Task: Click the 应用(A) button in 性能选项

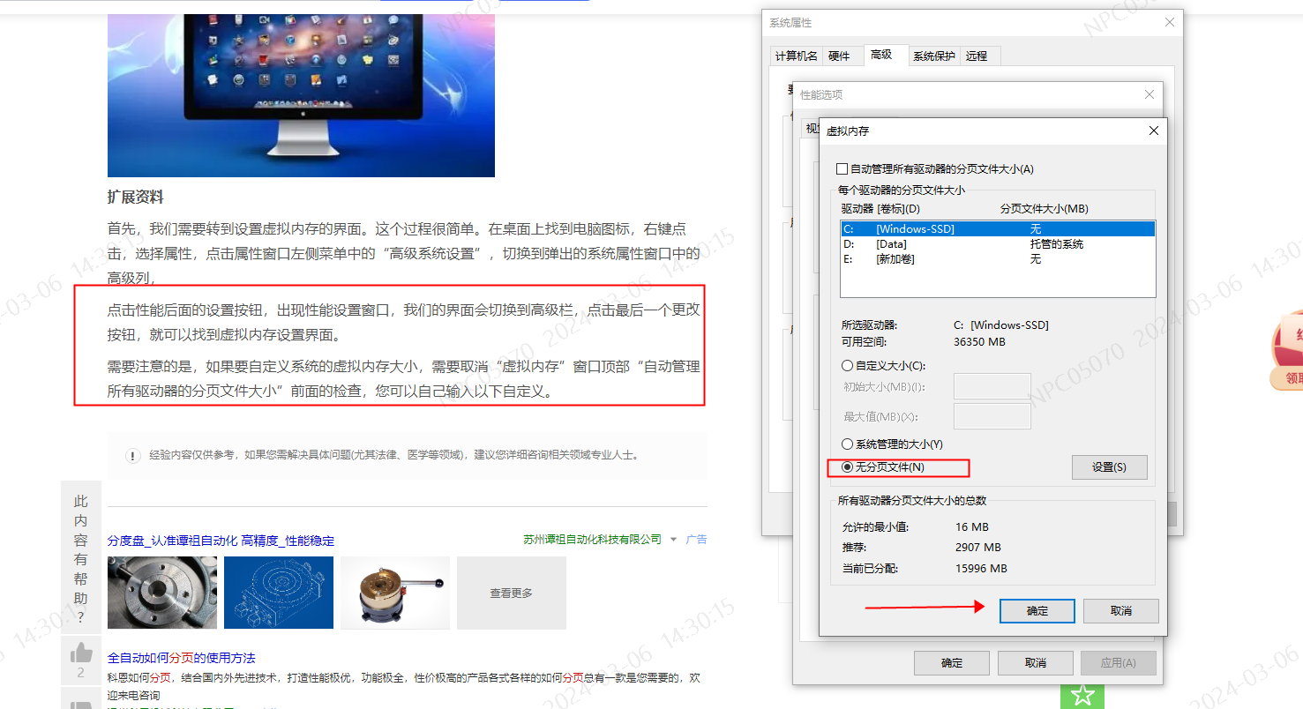Action: click(1118, 663)
